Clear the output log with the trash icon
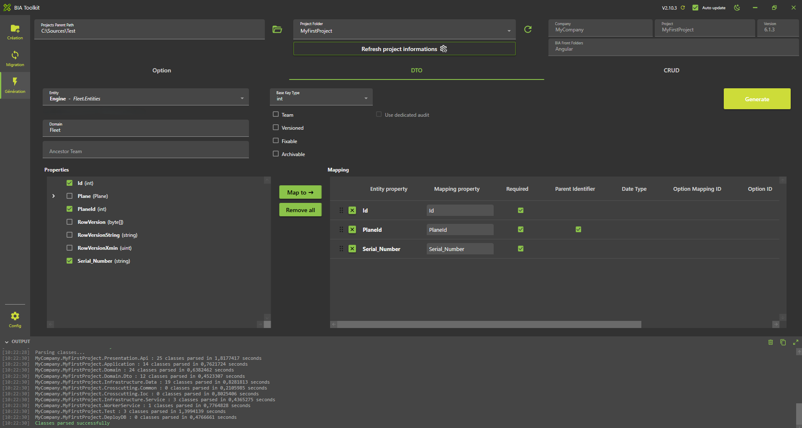This screenshot has height=428, width=802. [x=771, y=342]
